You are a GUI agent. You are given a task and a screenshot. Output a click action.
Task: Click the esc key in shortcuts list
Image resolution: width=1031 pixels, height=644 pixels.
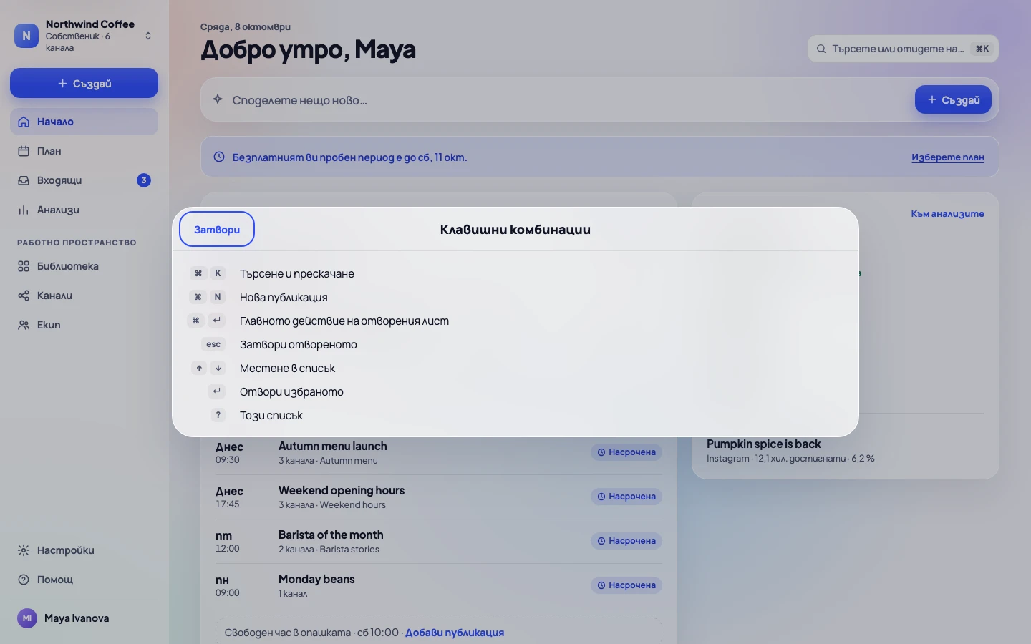213,344
